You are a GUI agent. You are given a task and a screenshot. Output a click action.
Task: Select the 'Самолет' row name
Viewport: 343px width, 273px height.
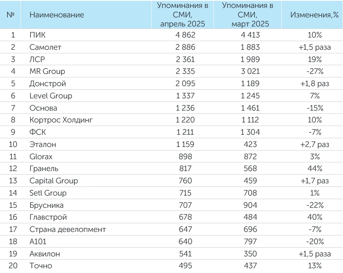45,47
